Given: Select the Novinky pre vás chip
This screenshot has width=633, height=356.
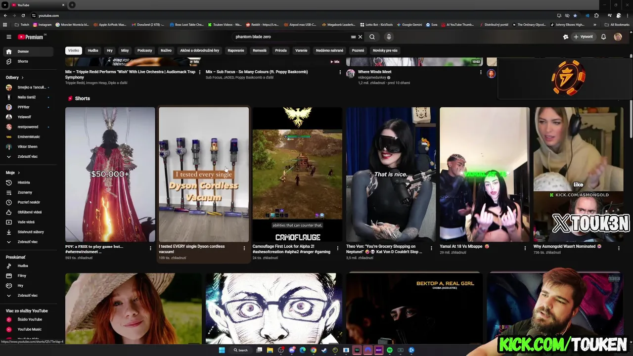Looking at the screenshot, I should tap(385, 50).
